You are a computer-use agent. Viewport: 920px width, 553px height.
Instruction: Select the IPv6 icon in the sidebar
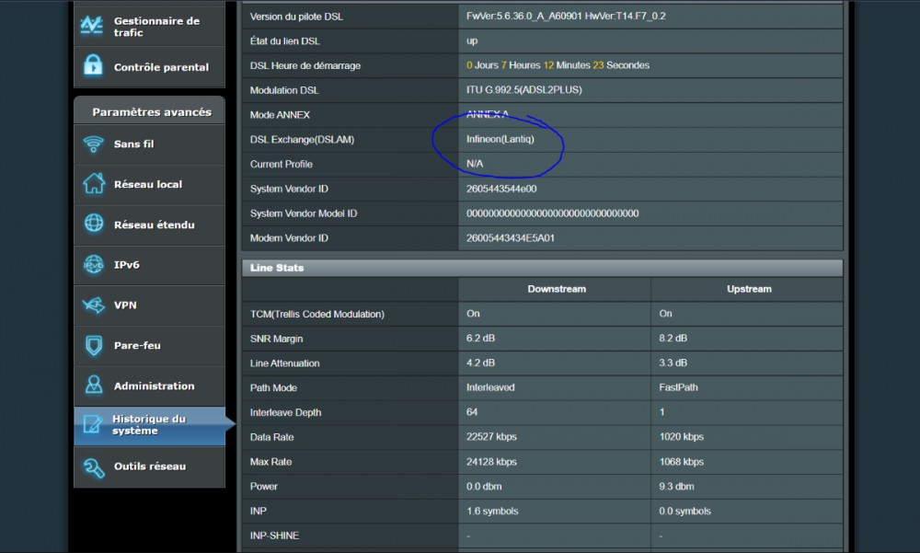pyautogui.click(x=93, y=265)
